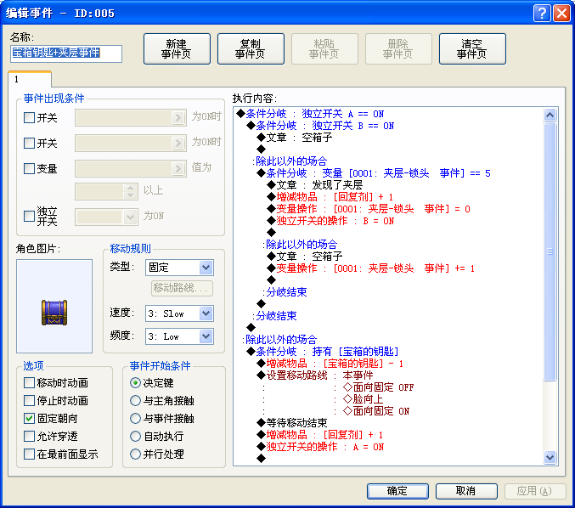The width and height of the screenshot is (575, 508).
Task: Click 复制事件页 button
Action: (251, 48)
